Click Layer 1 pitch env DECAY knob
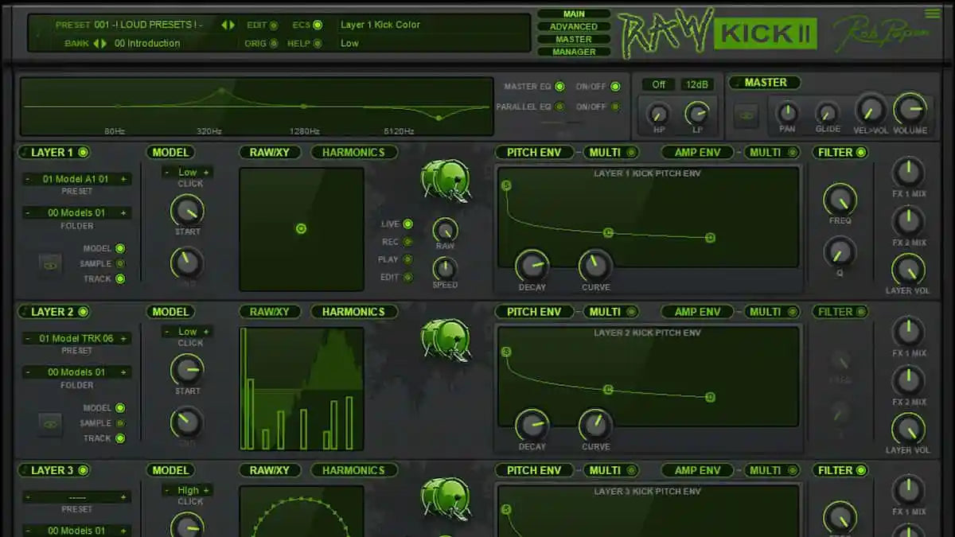The image size is (955, 537). pos(532,266)
